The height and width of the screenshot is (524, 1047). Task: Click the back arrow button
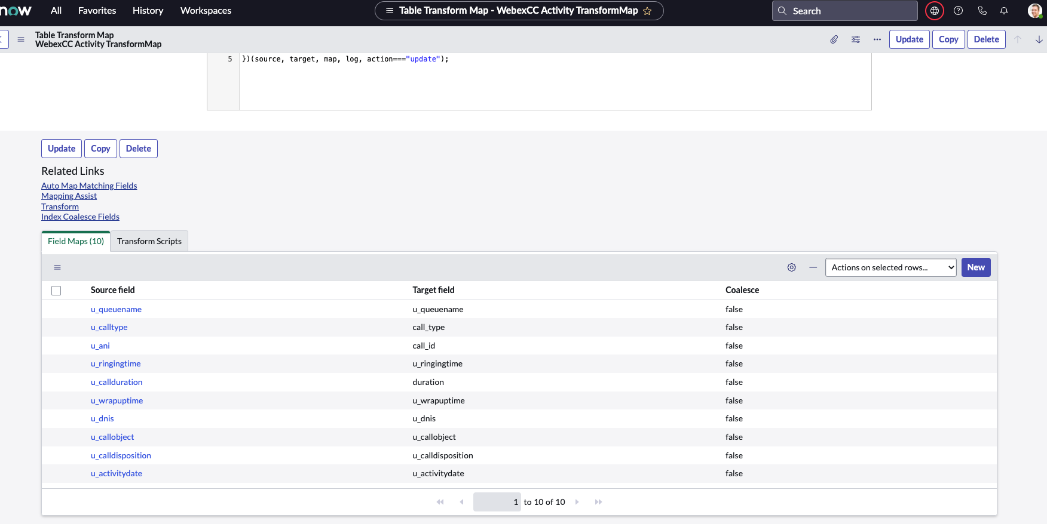pos(3,39)
